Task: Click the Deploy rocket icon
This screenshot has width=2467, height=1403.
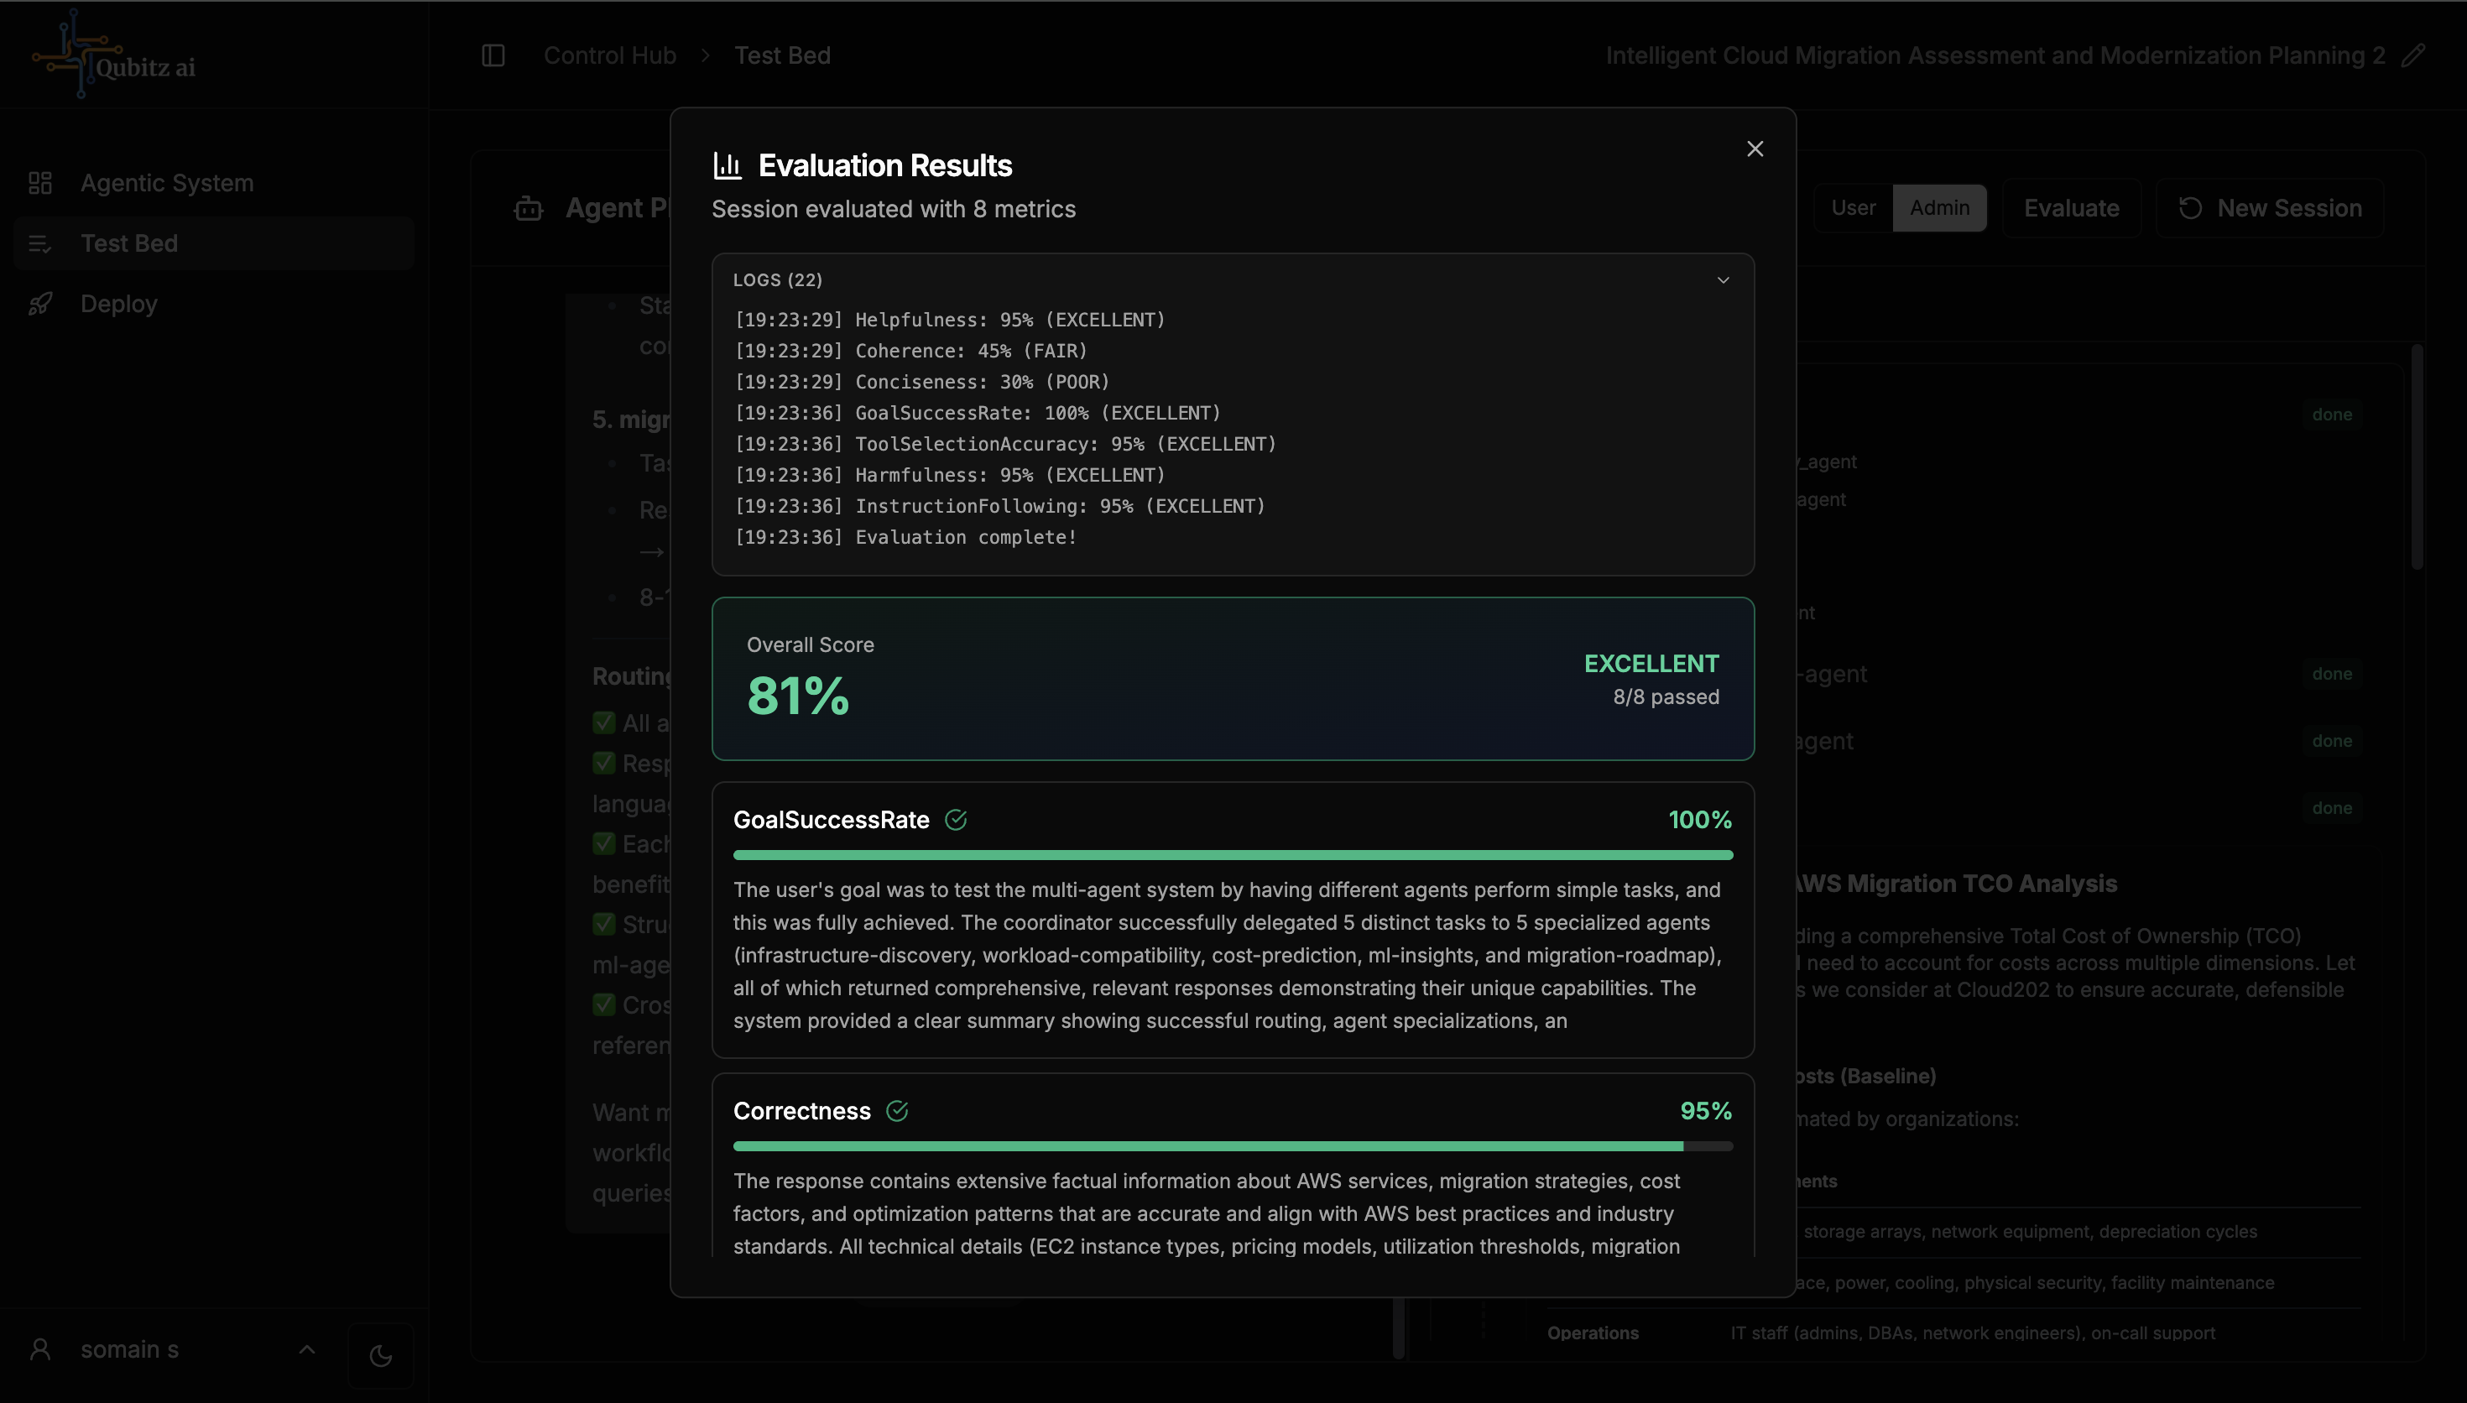Action: [40, 305]
